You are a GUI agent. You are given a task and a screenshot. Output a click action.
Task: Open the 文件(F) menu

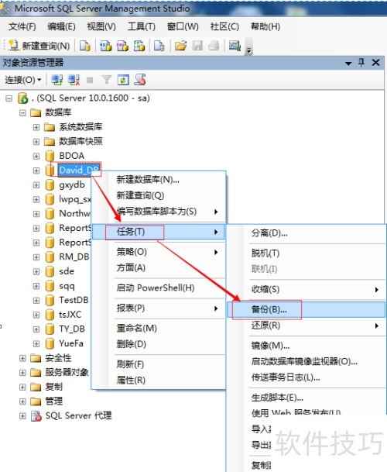point(22,27)
